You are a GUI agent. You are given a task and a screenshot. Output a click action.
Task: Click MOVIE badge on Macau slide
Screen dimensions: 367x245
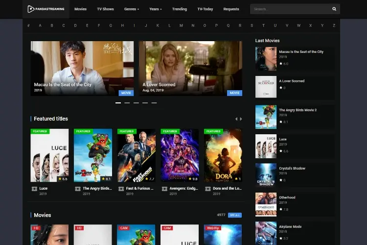[x=126, y=93]
